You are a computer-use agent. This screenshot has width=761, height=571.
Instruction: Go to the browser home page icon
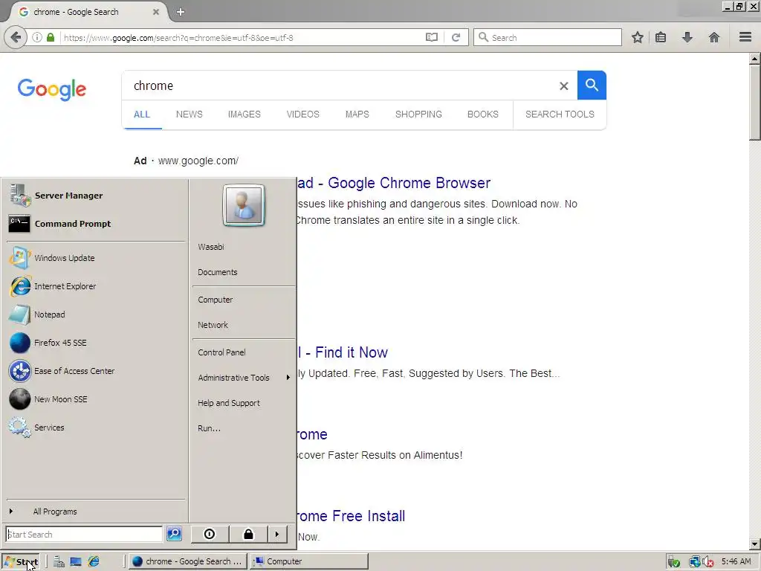click(x=714, y=37)
